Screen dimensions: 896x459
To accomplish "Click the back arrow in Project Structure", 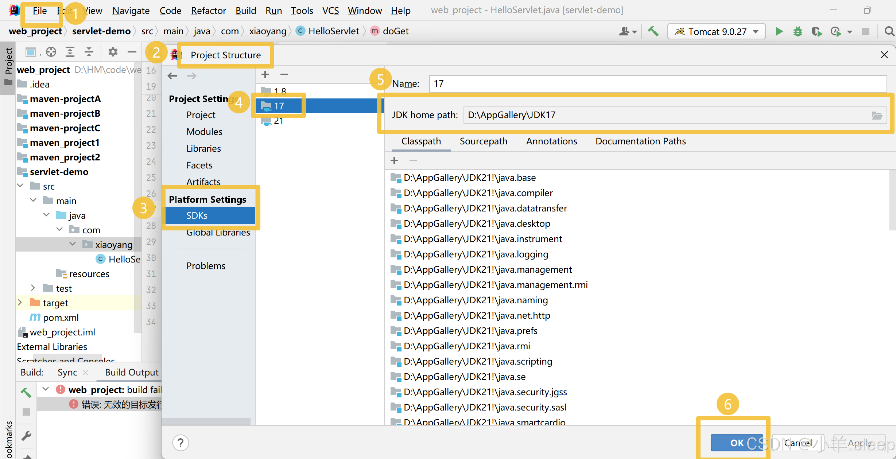I will click(x=172, y=76).
